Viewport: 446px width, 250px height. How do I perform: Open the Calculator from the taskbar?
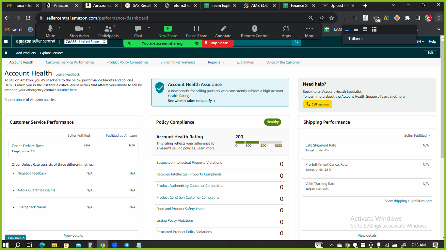(90, 245)
